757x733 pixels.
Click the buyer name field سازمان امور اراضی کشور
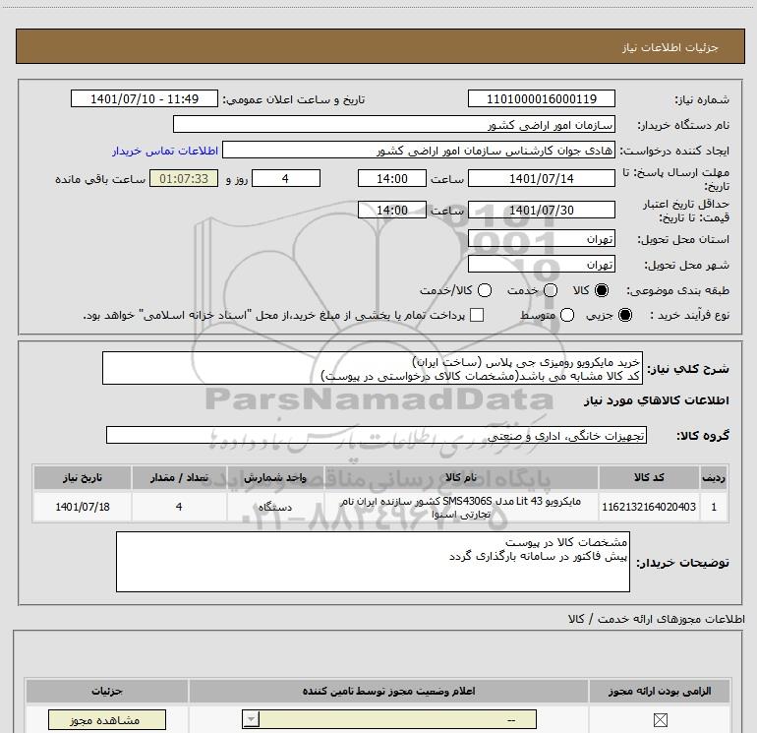pos(394,124)
